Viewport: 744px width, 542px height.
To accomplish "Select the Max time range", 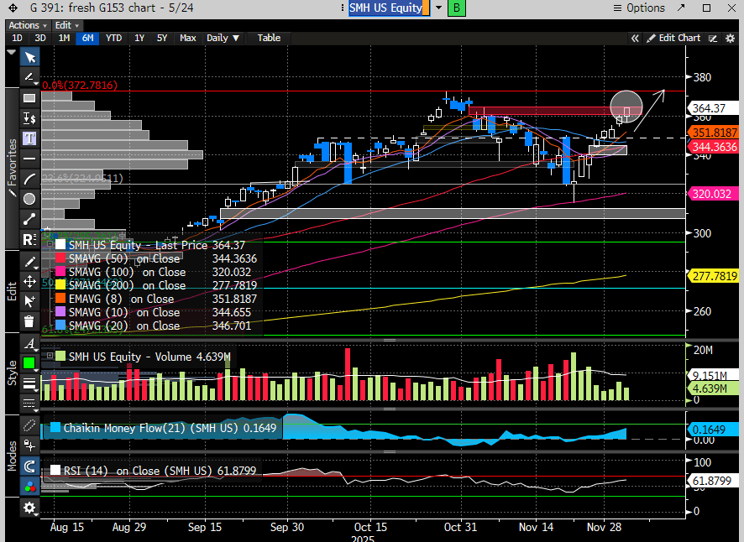I will [188, 38].
